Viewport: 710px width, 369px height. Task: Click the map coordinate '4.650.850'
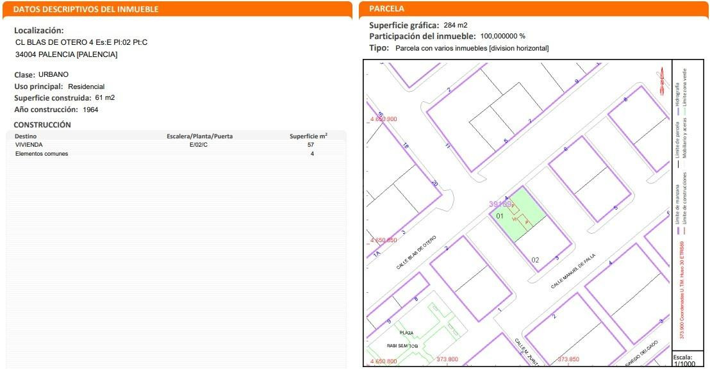384,240
